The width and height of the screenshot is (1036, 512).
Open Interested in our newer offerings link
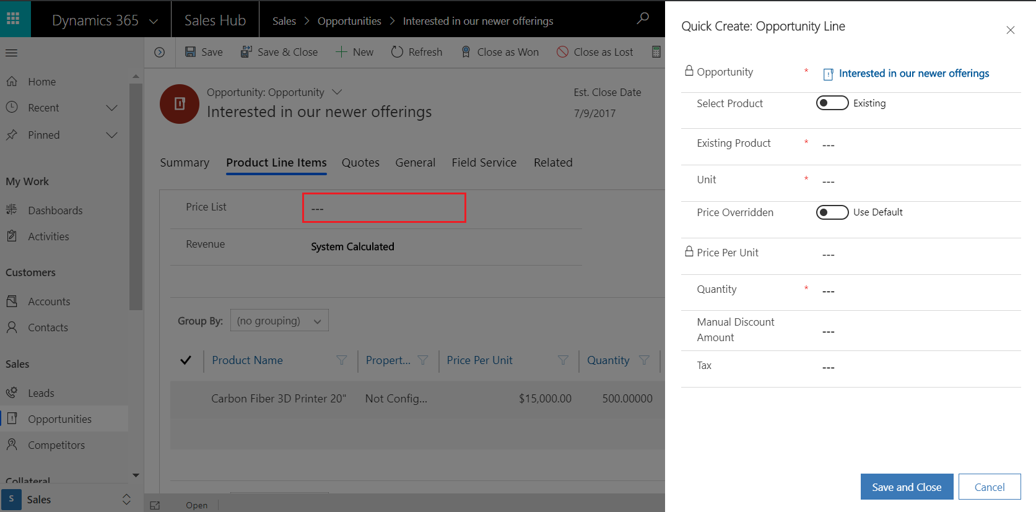click(913, 74)
